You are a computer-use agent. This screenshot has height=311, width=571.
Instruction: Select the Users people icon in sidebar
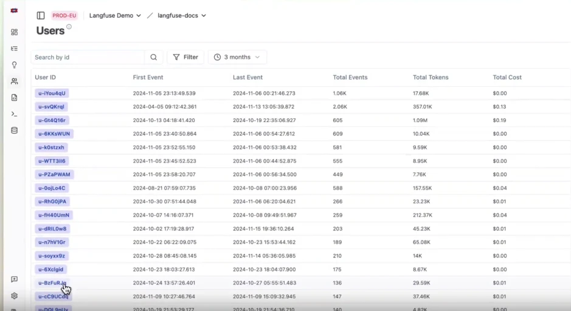(x=15, y=81)
